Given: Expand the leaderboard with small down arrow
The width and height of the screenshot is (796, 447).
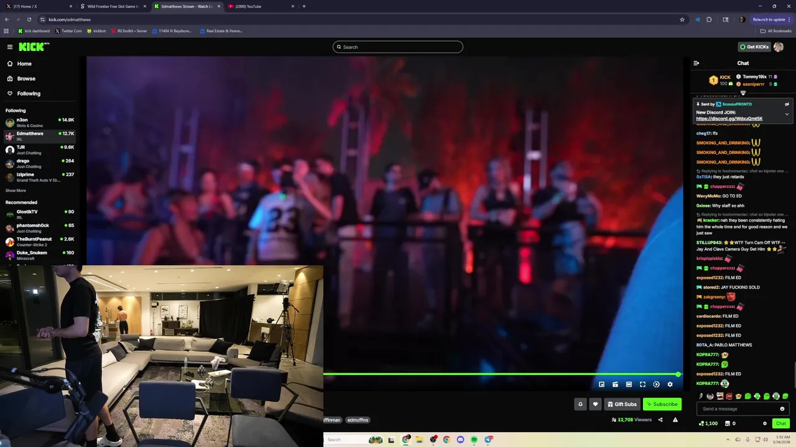Looking at the screenshot, I should pyautogui.click(x=743, y=93).
